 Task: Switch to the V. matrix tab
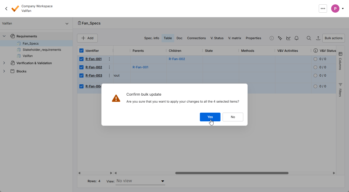click(x=234, y=38)
